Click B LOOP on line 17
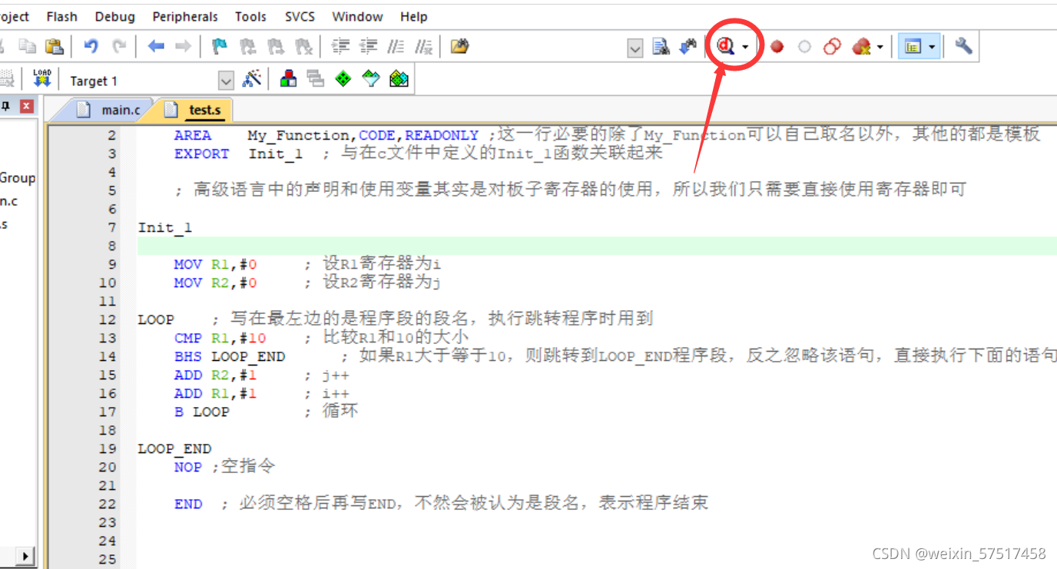The width and height of the screenshot is (1057, 569). [x=201, y=412]
